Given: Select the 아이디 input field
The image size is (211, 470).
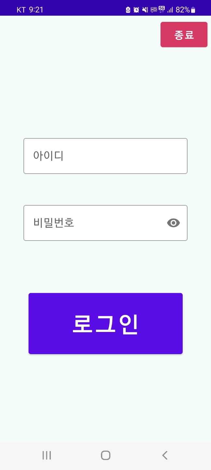Looking at the screenshot, I should 105,156.
